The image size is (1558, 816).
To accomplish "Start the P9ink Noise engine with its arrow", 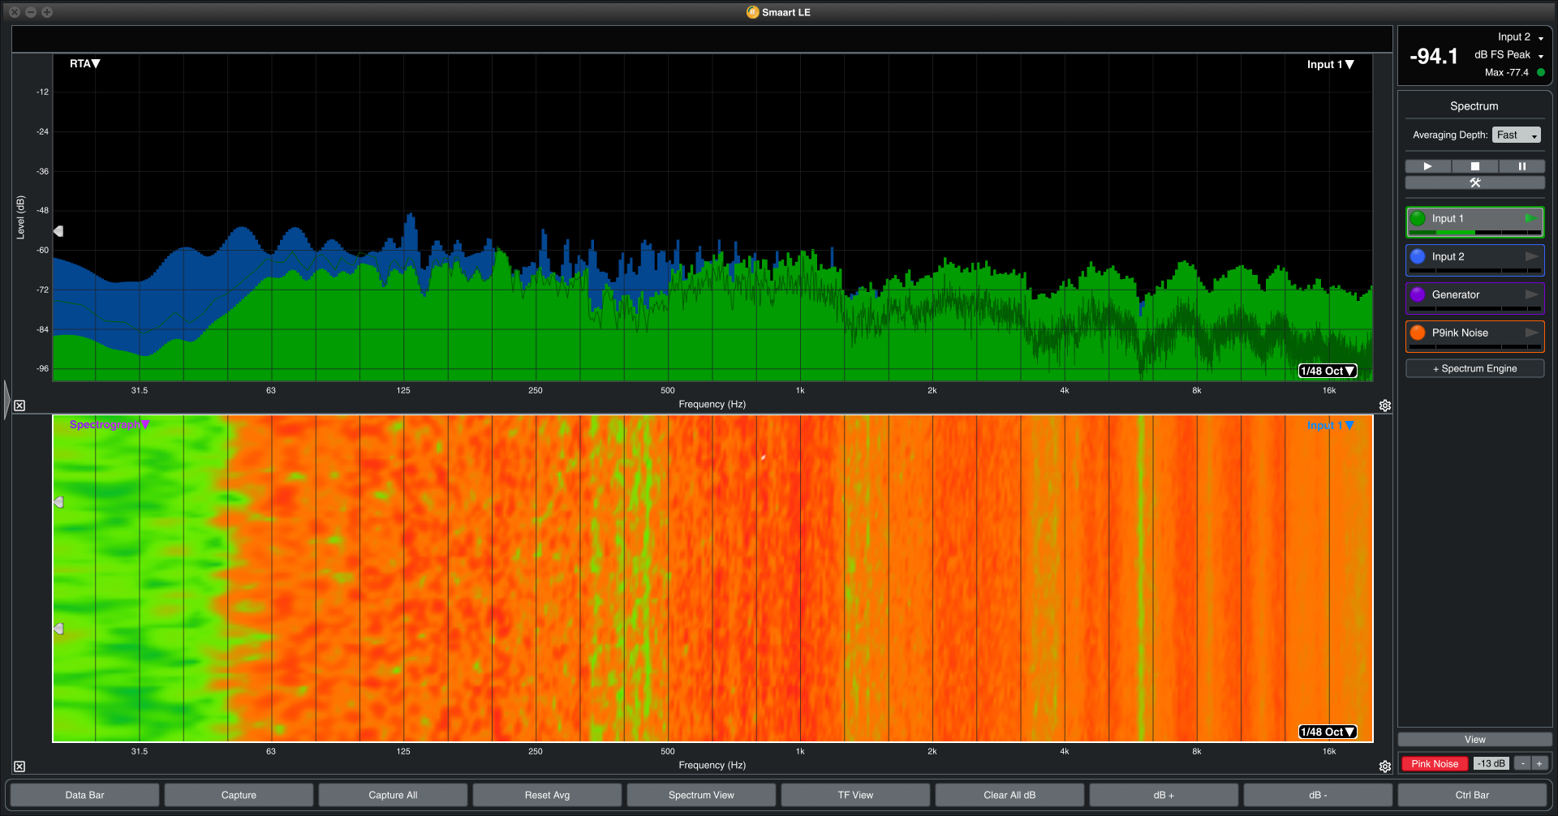I will (1531, 333).
